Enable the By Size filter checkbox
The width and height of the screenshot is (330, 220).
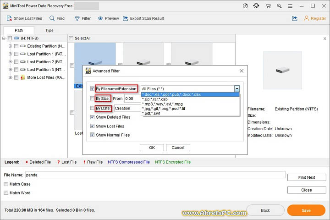[93, 98]
